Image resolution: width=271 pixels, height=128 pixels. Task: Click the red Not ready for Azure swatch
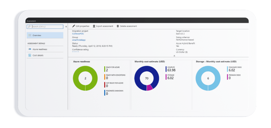point(105,85)
